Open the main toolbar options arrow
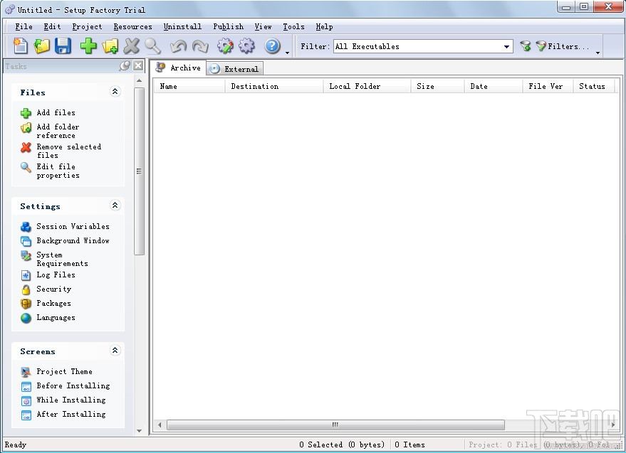Image resolution: width=626 pixels, height=453 pixels. 287,53
